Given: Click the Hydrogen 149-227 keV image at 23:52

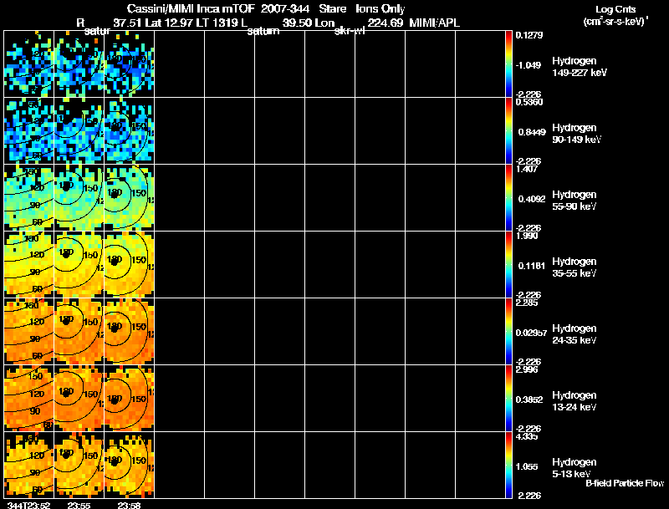Looking at the screenshot, I should pos(29,64).
